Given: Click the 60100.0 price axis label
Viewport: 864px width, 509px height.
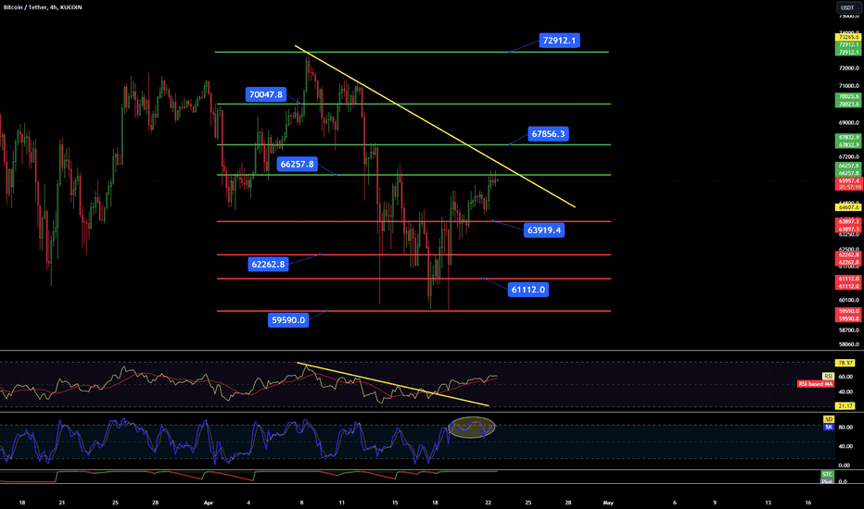Looking at the screenshot, I should click(x=848, y=301).
